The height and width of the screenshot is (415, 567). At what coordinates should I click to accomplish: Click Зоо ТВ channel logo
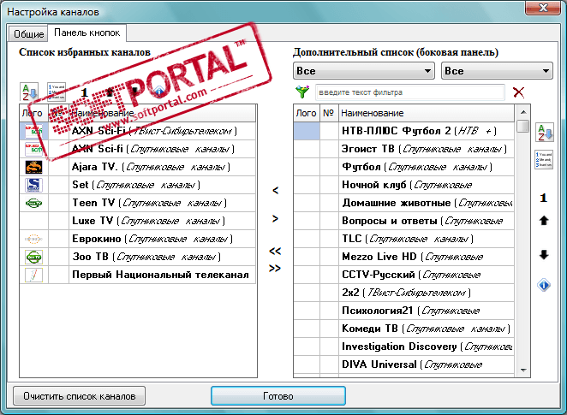click(33, 257)
